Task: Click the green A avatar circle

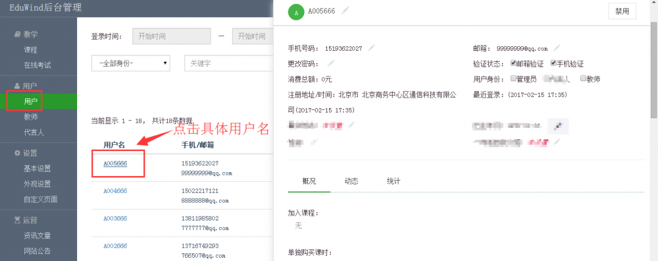Action: click(x=296, y=12)
